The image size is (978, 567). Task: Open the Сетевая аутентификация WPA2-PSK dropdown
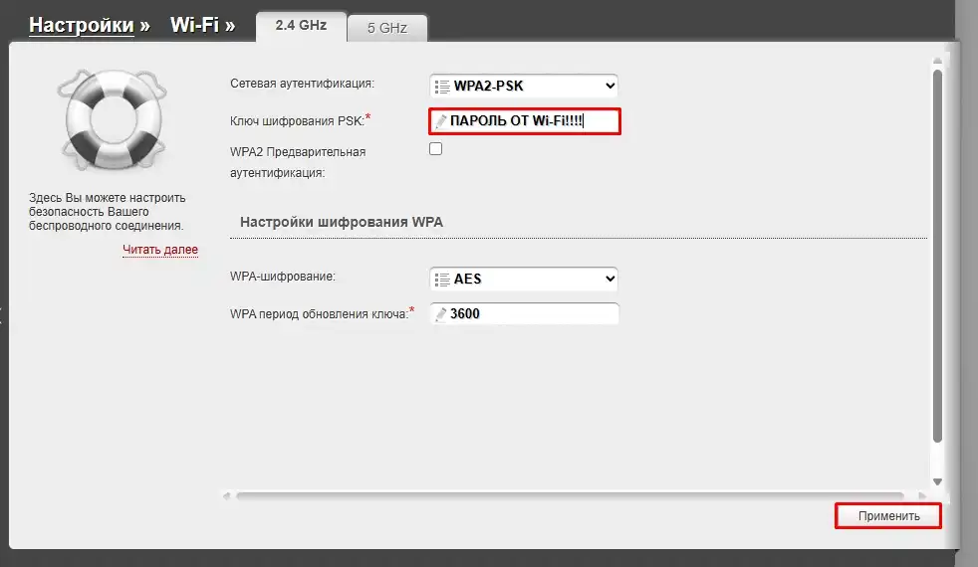[524, 86]
